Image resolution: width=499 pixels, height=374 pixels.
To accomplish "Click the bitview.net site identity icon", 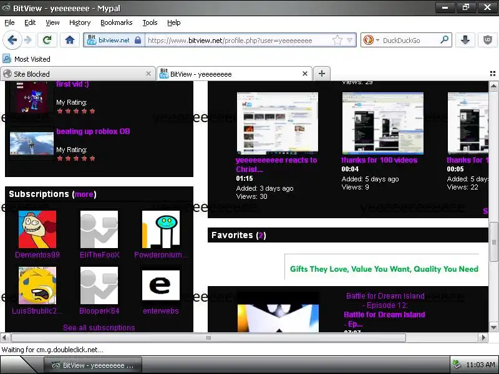I will tap(92, 40).
